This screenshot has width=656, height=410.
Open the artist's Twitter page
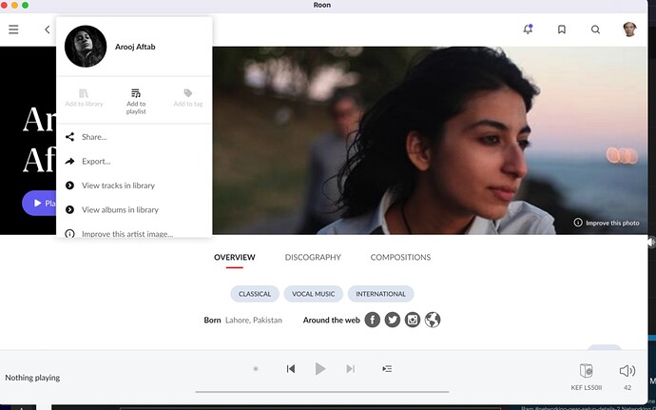393,320
